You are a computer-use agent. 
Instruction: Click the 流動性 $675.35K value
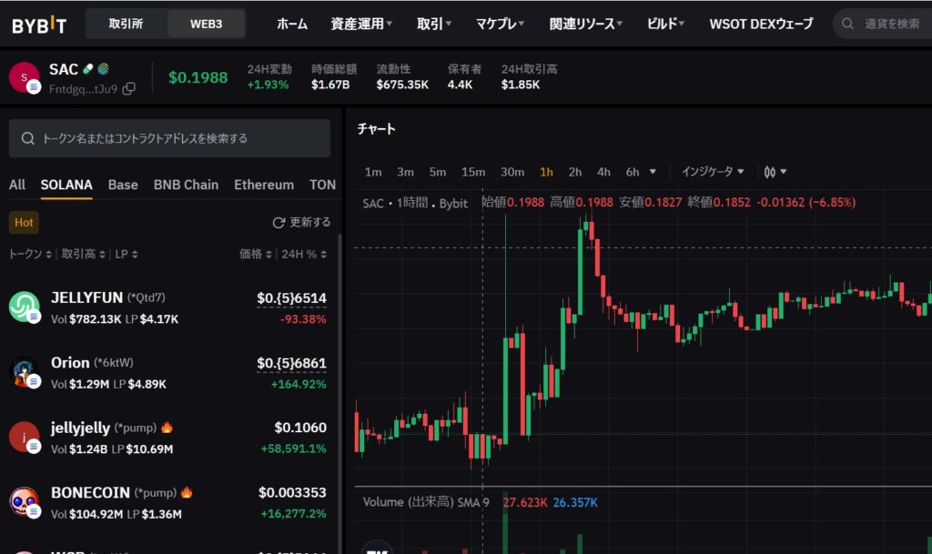401,85
